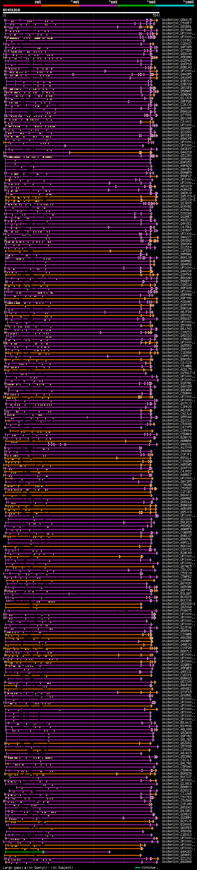
Task: Click the ~60% purple identity legend bar
Action: (98, 6)
